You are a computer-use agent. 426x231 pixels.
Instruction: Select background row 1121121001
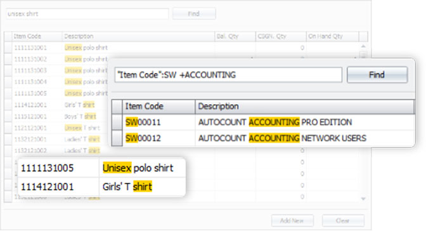[x=30, y=128]
